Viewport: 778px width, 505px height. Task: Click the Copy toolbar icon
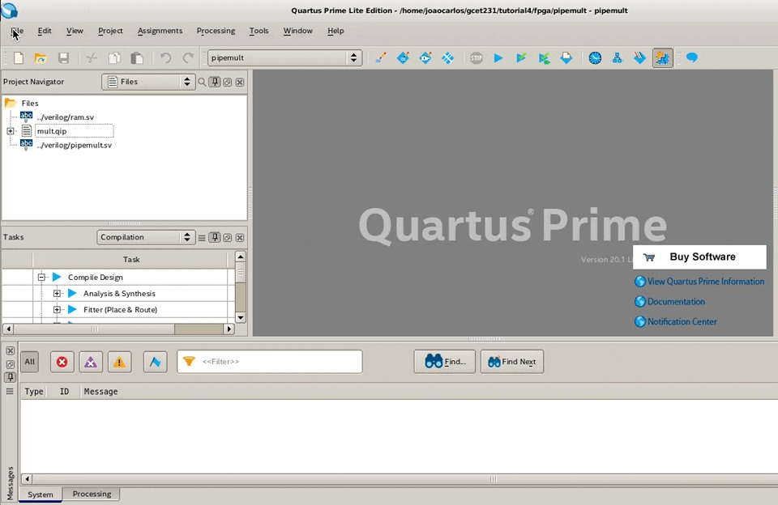pyautogui.click(x=114, y=58)
